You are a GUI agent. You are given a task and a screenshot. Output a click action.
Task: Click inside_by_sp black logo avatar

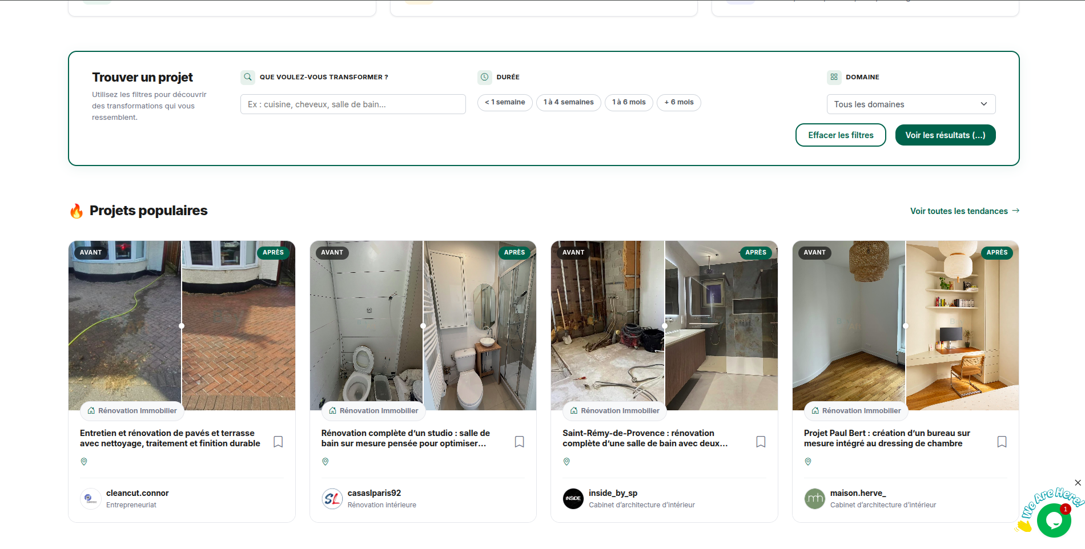click(573, 498)
